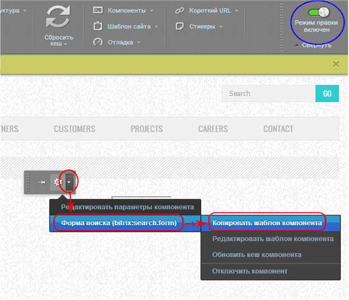
Task: Open the CUSTOMERS navigation item
Action: (x=74, y=129)
